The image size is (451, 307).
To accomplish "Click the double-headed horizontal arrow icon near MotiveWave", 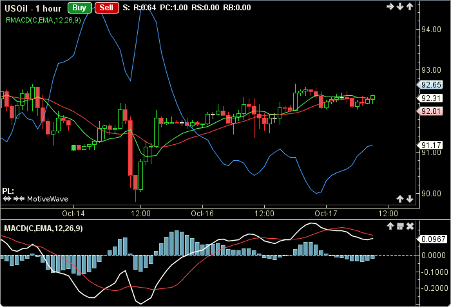I will (7, 199).
